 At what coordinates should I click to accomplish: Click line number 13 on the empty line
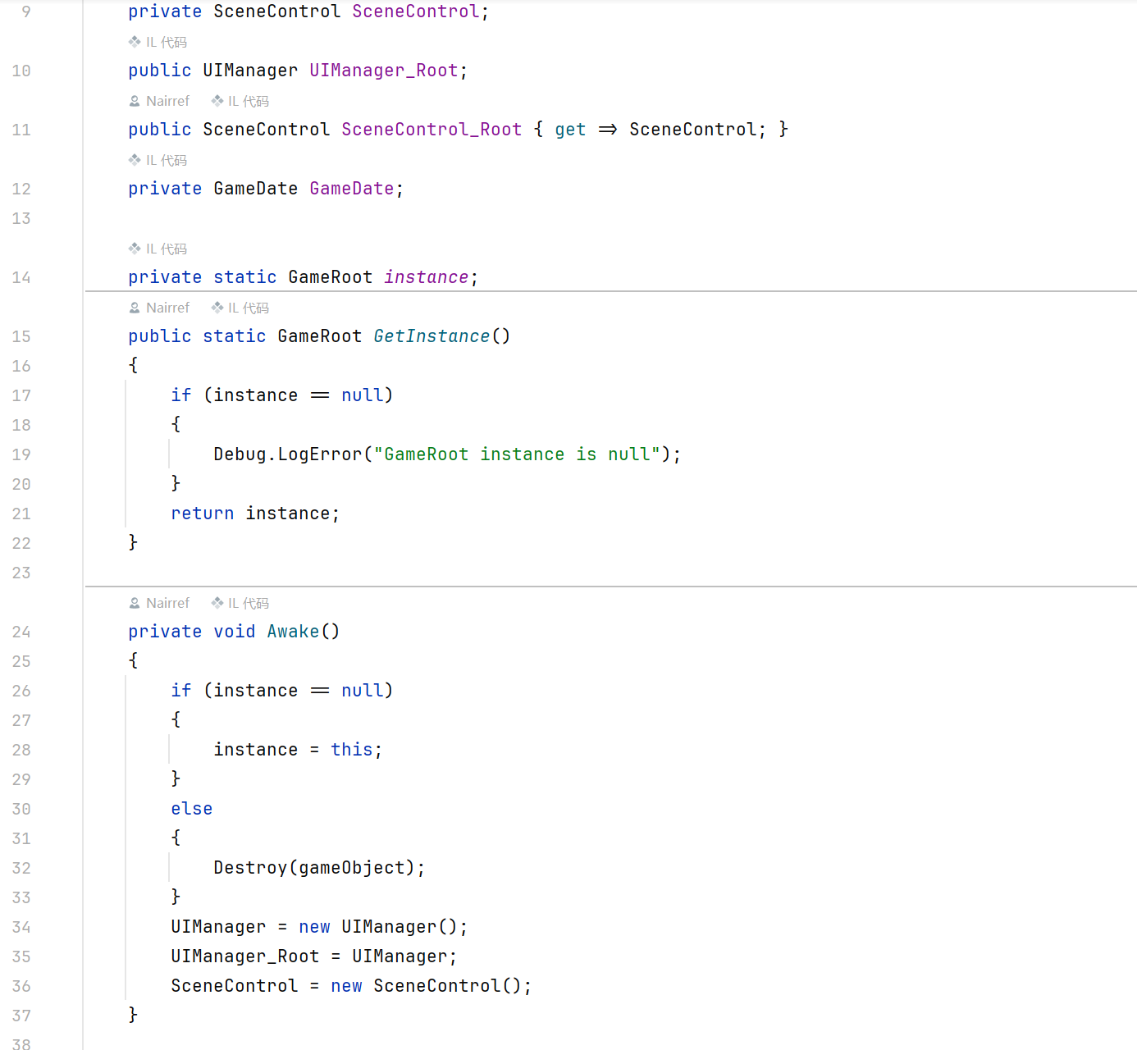(x=21, y=218)
